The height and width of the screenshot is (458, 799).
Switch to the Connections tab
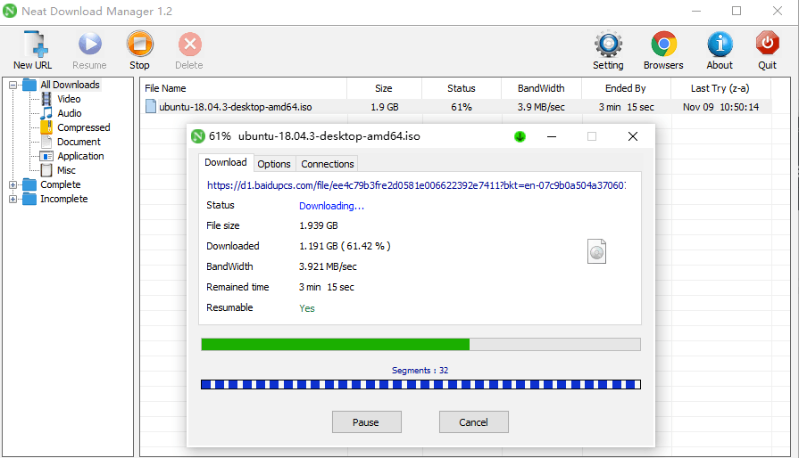pyautogui.click(x=327, y=164)
